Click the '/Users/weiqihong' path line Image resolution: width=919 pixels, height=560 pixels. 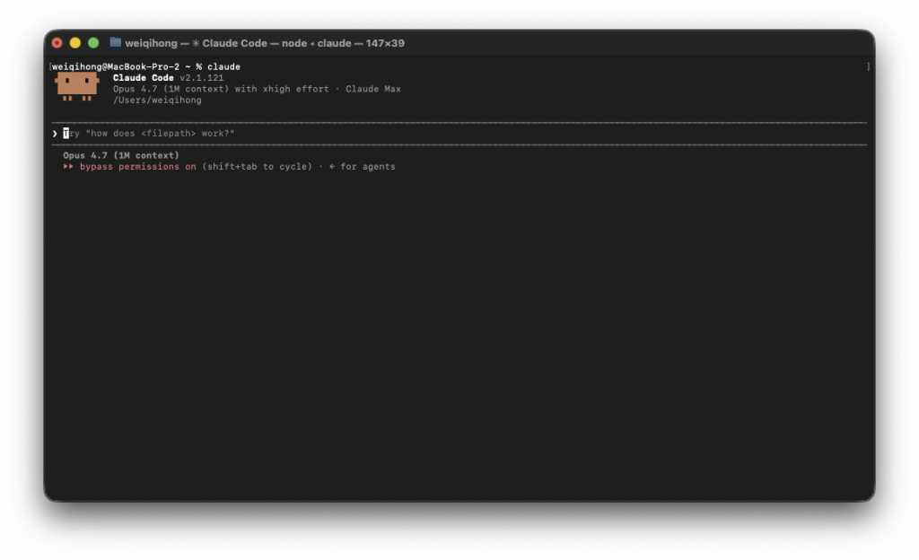157,101
